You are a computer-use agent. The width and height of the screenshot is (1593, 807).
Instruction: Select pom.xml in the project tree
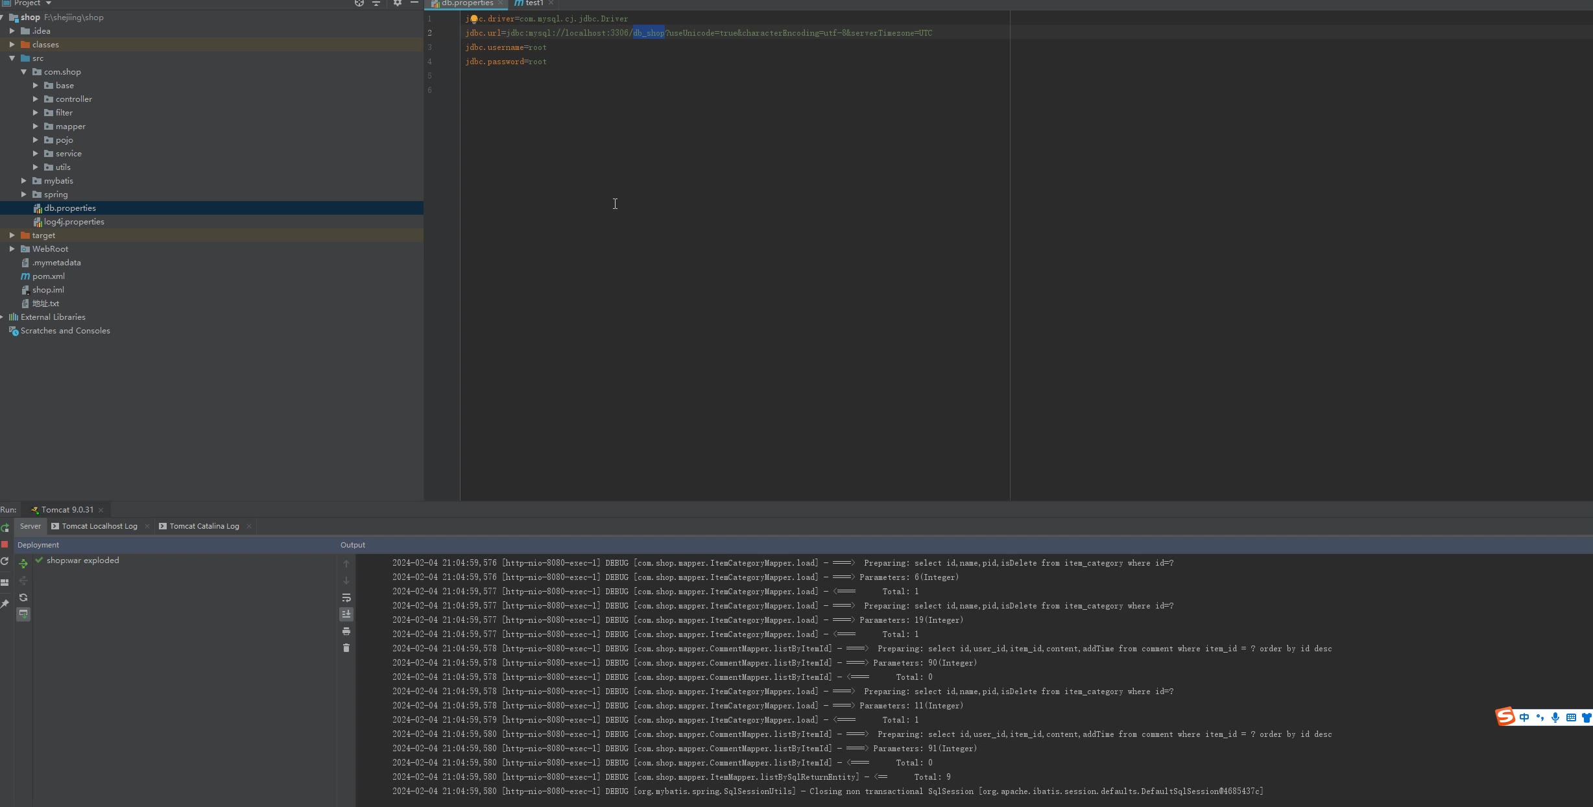pos(49,276)
